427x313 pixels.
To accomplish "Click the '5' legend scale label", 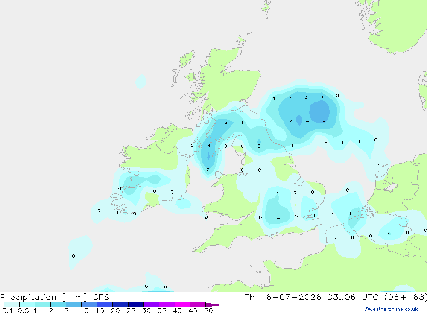I will click(66, 310).
